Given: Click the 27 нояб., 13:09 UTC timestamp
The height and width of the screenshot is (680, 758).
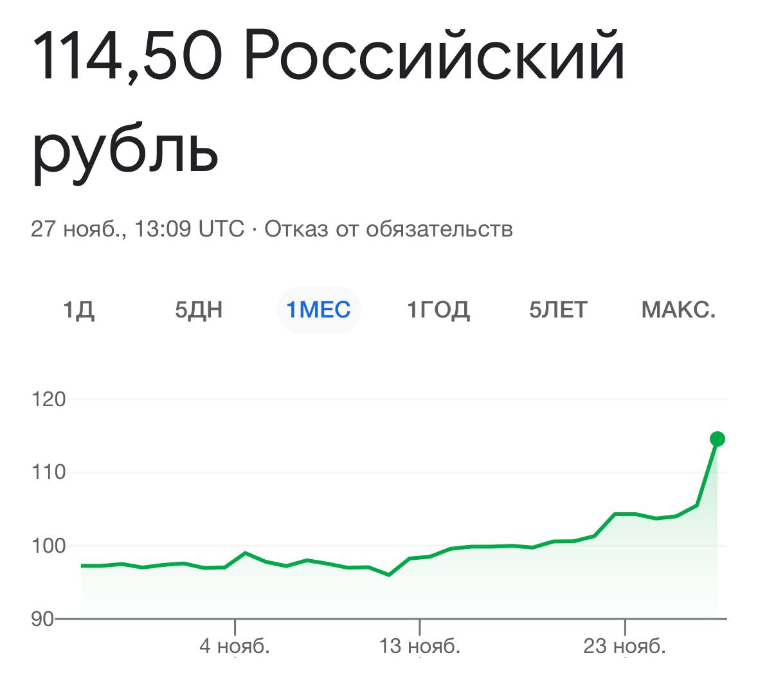Looking at the screenshot, I should 138,229.
